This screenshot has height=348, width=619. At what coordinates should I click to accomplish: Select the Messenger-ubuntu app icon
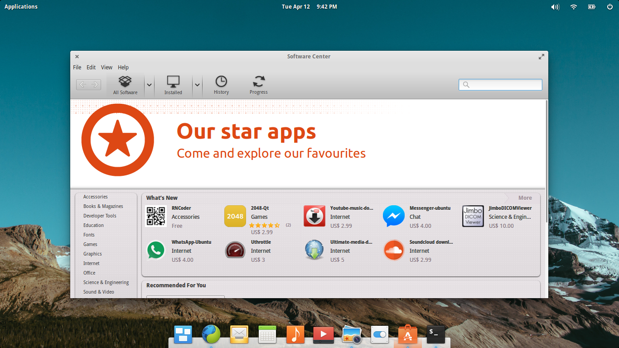coord(394,216)
